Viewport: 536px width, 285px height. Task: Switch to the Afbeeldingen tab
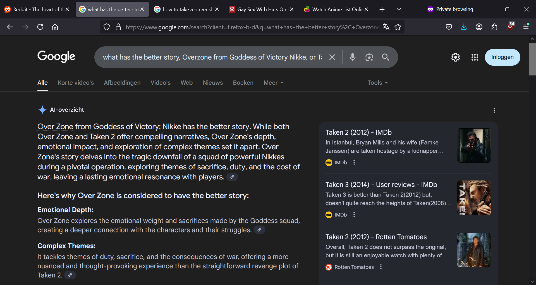point(122,83)
